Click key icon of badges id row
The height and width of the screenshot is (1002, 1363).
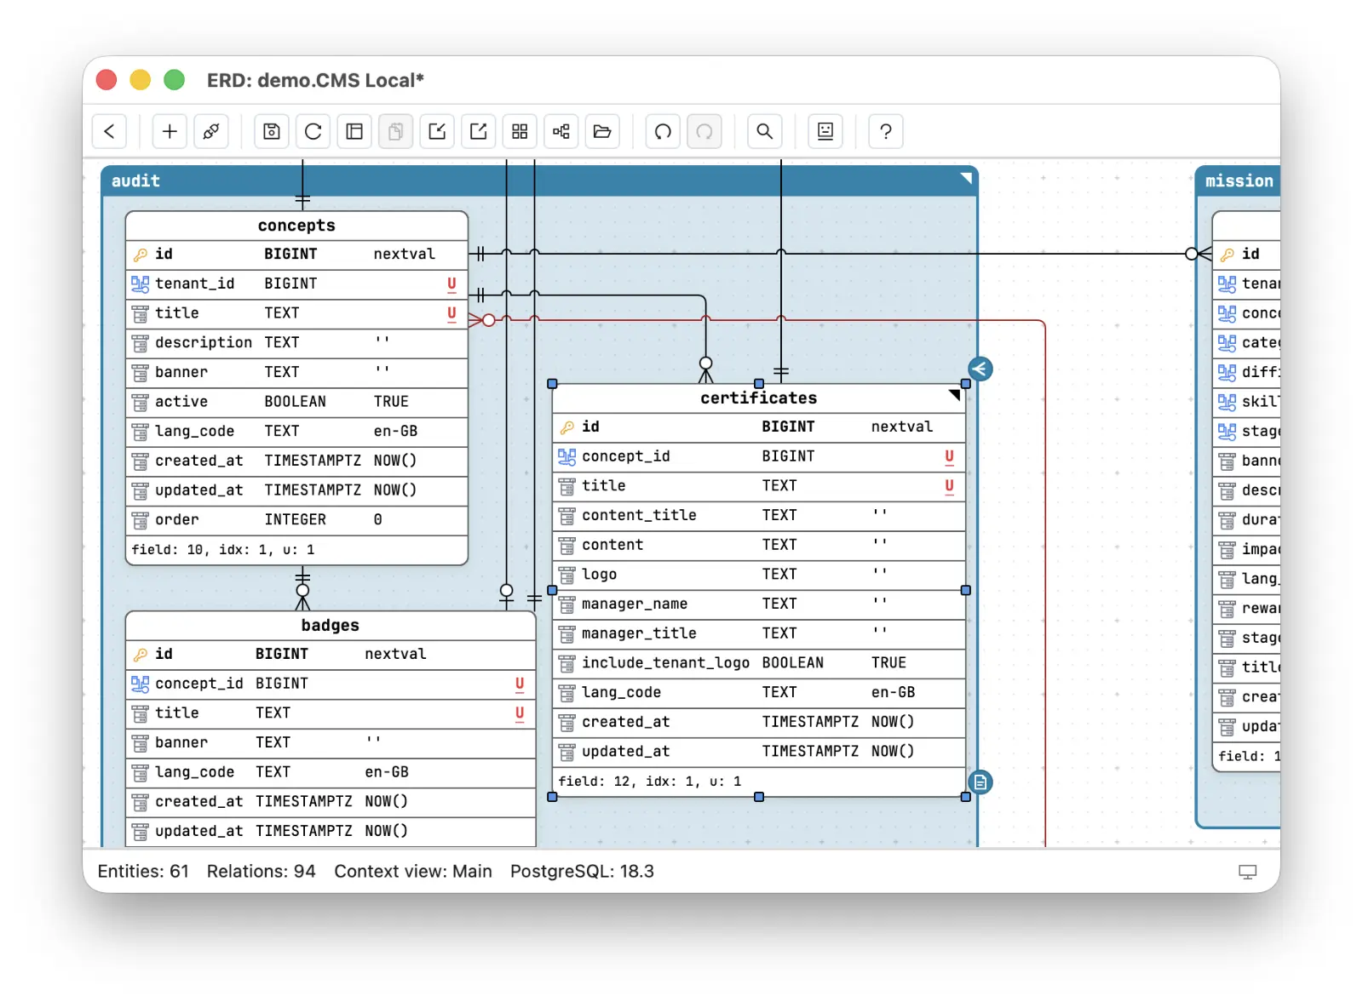(x=141, y=654)
